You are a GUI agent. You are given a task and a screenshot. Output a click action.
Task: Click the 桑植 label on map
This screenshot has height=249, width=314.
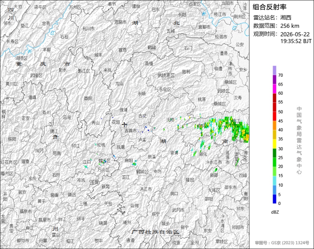(149, 63)
